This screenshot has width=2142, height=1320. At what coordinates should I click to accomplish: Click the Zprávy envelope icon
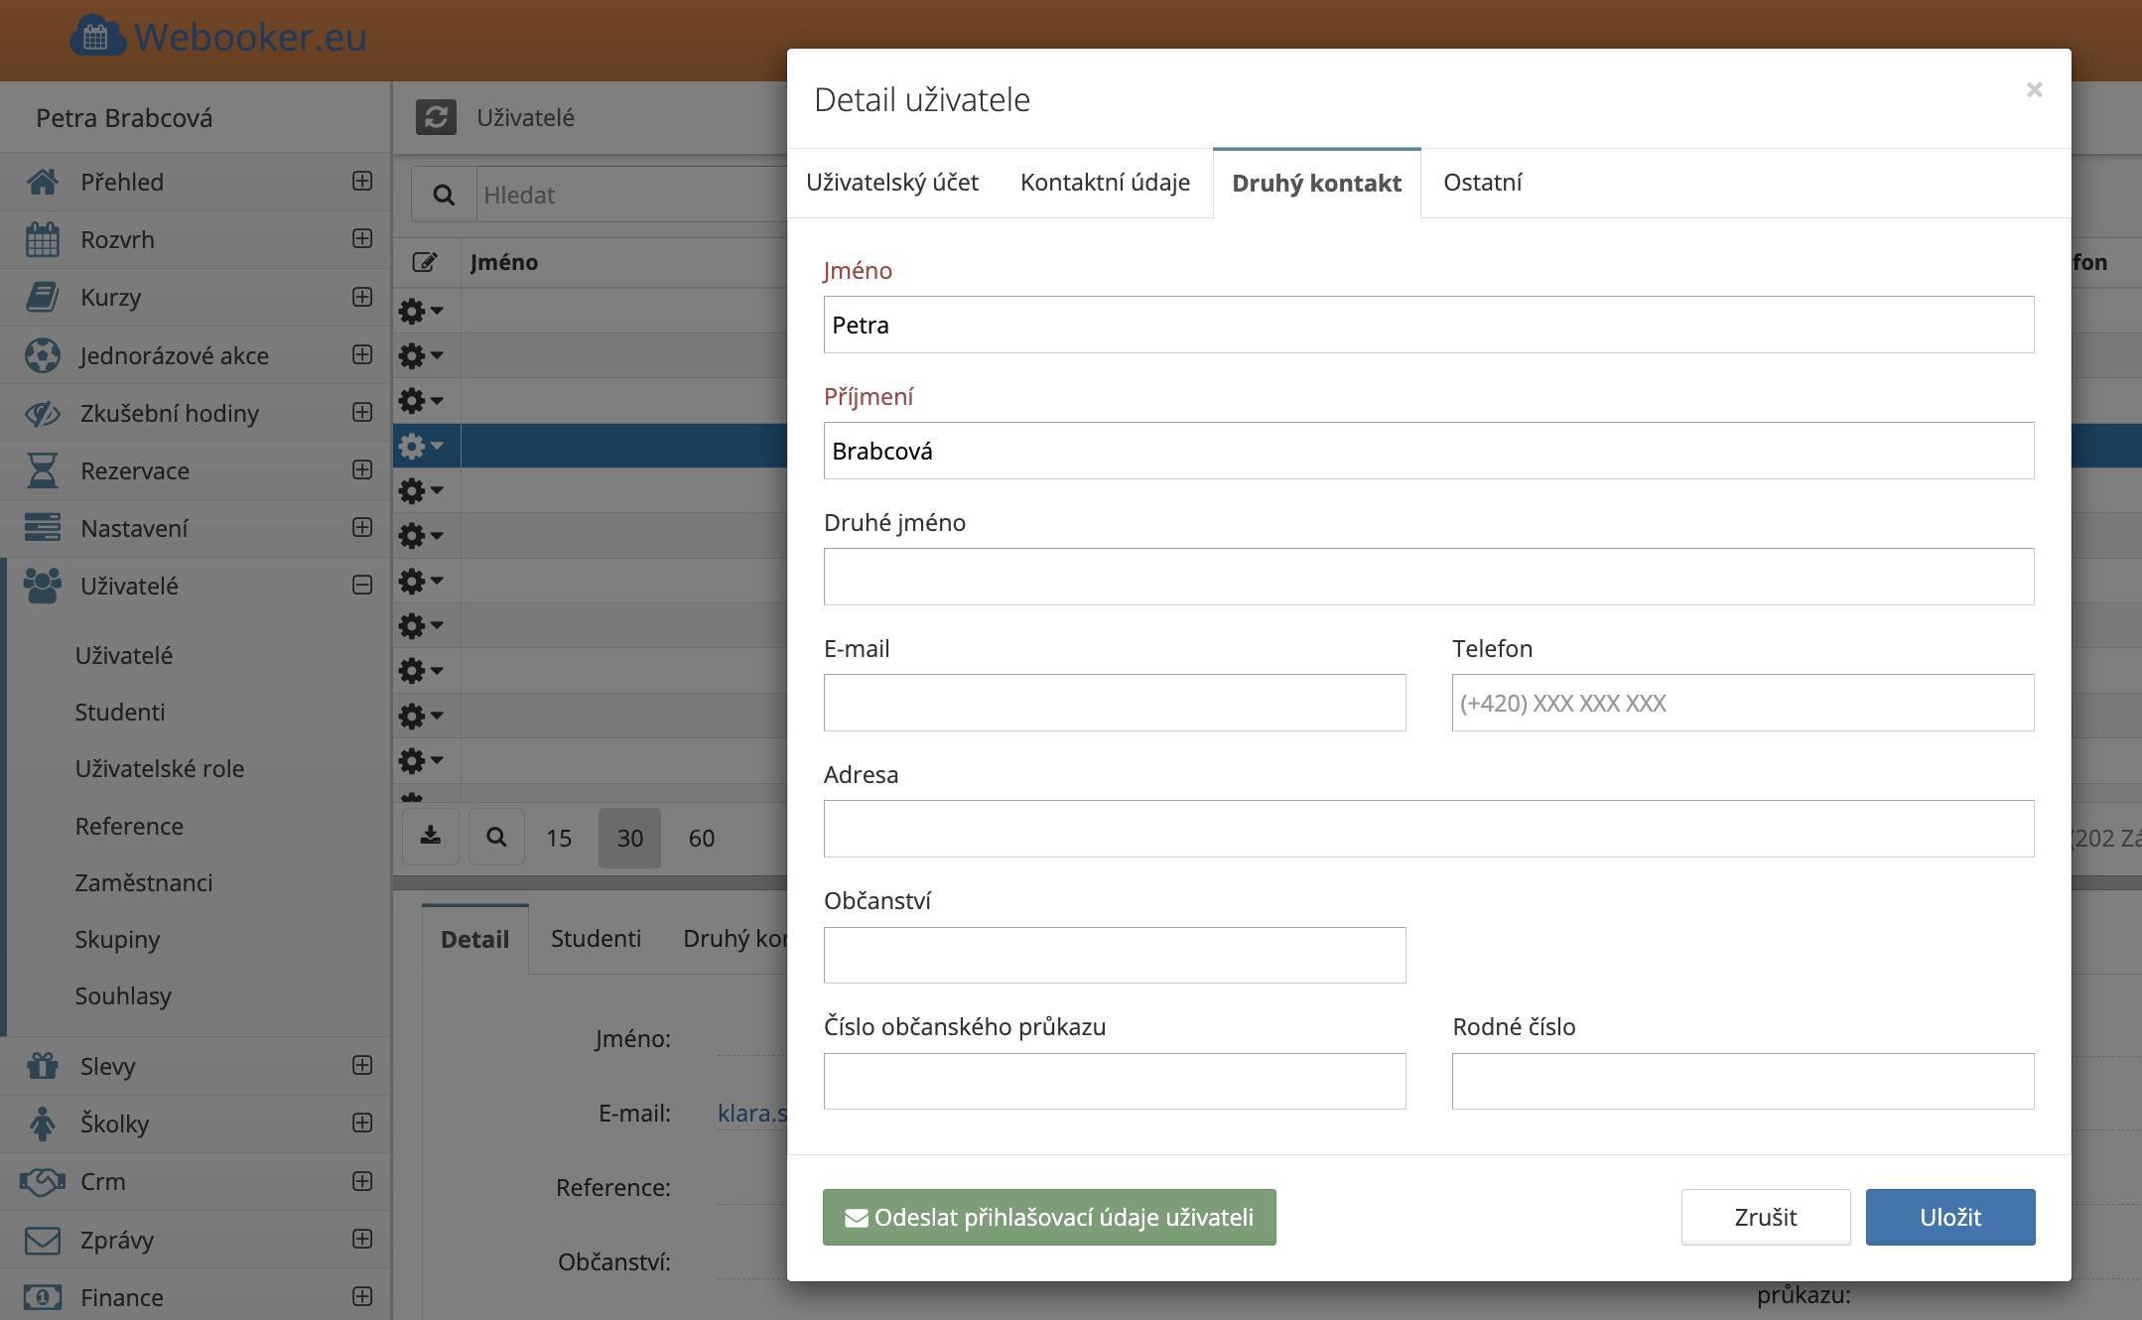point(42,1240)
